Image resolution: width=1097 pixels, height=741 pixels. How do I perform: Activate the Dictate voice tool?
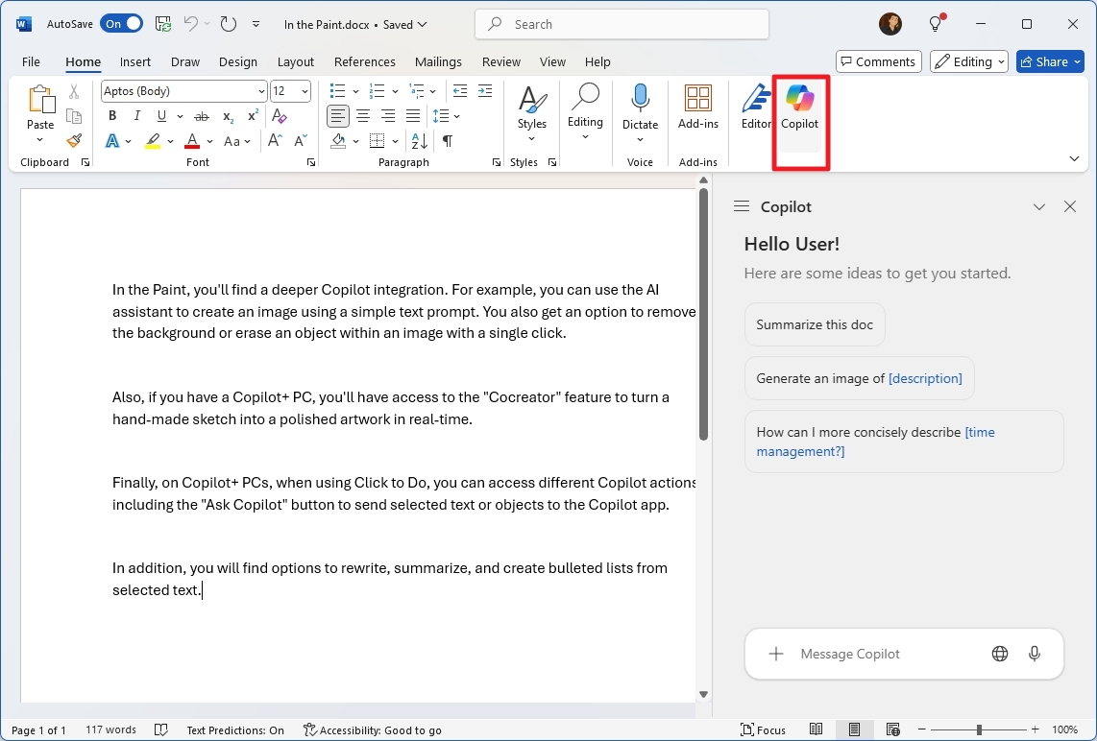tap(640, 106)
